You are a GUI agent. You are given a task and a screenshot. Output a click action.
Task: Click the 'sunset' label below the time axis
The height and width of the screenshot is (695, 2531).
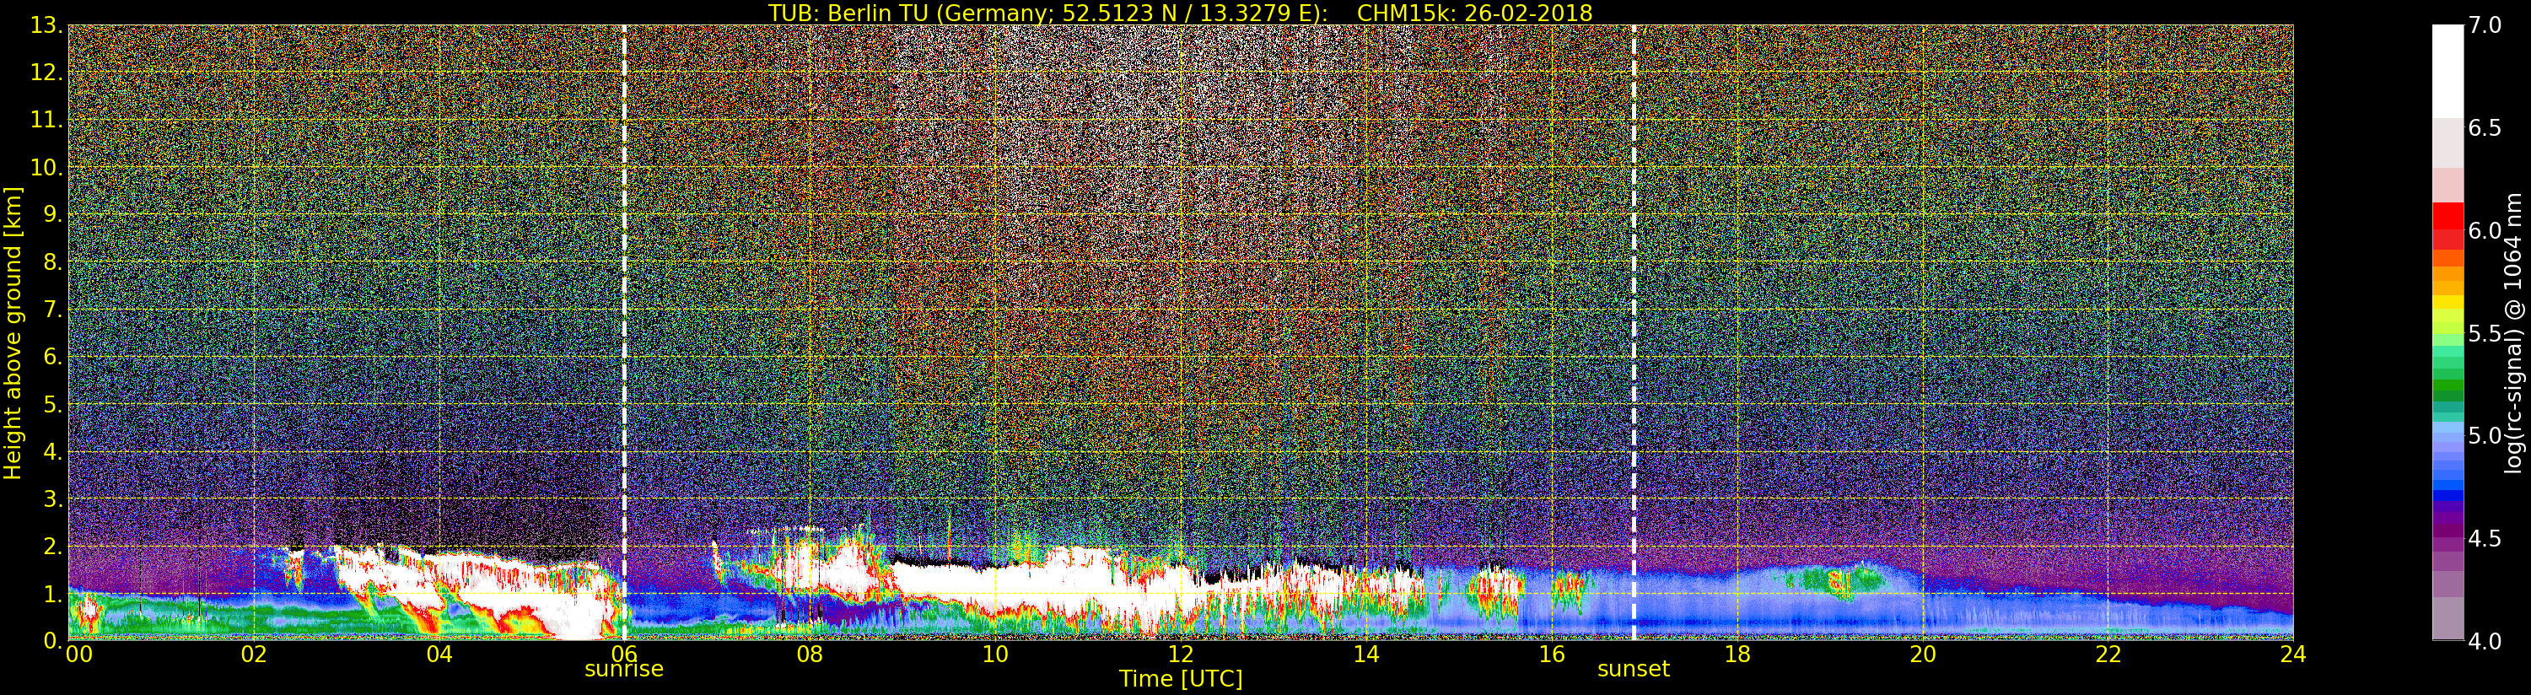coord(1633,670)
